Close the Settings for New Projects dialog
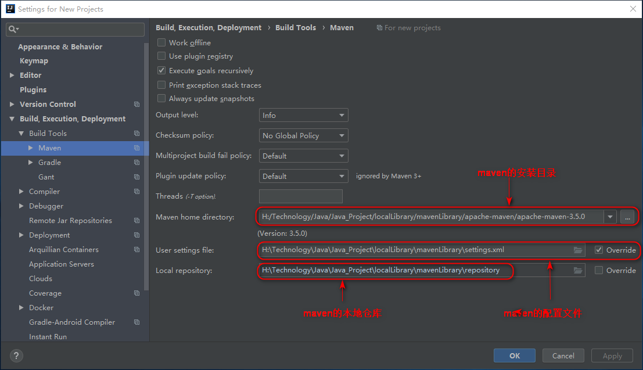The image size is (643, 370). pyautogui.click(x=633, y=9)
